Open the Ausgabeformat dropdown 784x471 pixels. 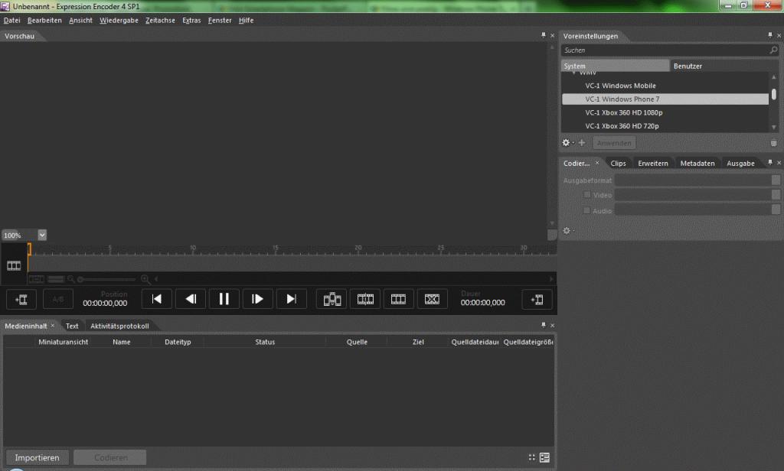click(x=776, y=180)
